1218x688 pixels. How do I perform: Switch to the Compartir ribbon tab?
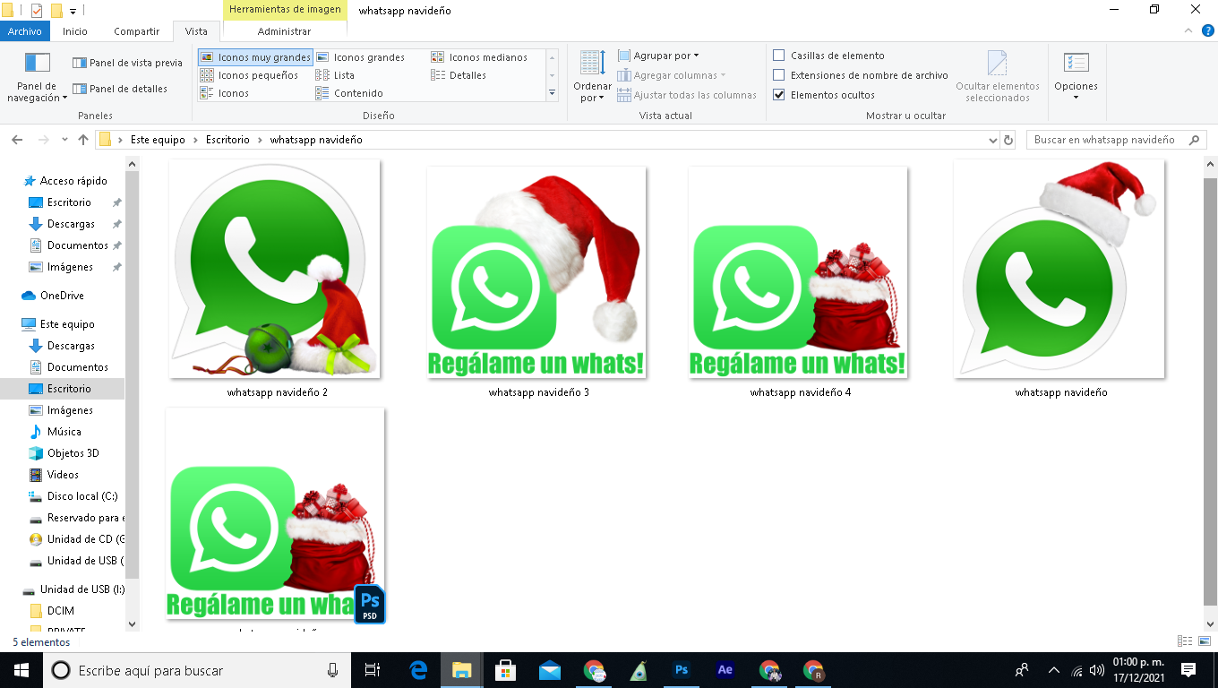(136, 31)
